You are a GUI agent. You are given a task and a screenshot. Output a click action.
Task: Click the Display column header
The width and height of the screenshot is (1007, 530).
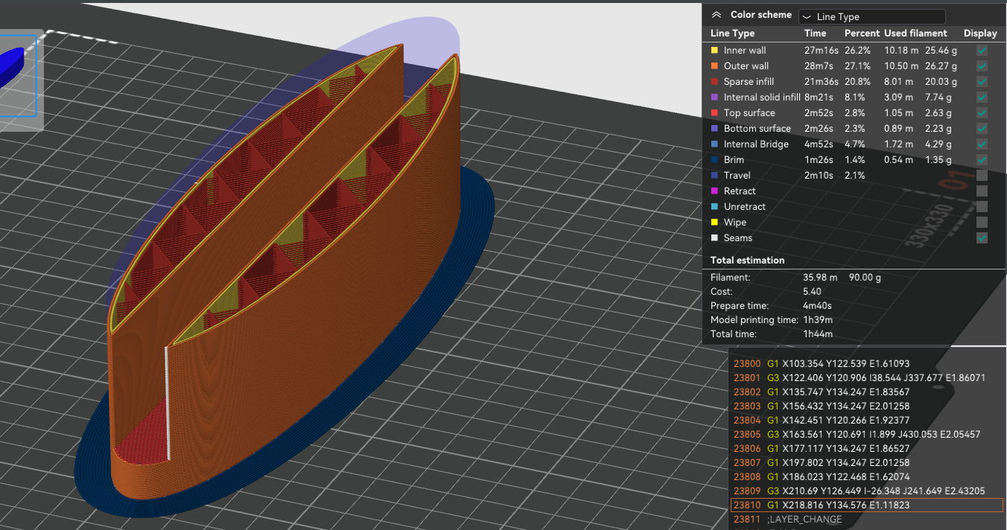[x=980, y=33]
